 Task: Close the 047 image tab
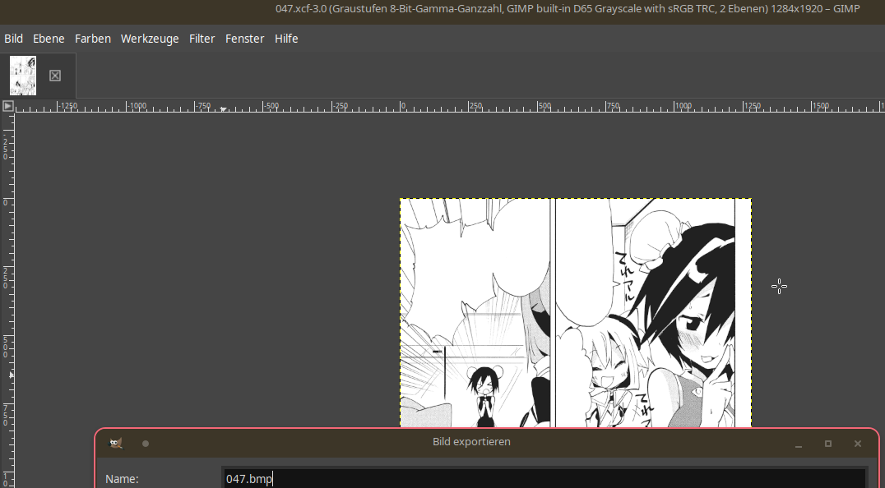[x=55, y=76]
